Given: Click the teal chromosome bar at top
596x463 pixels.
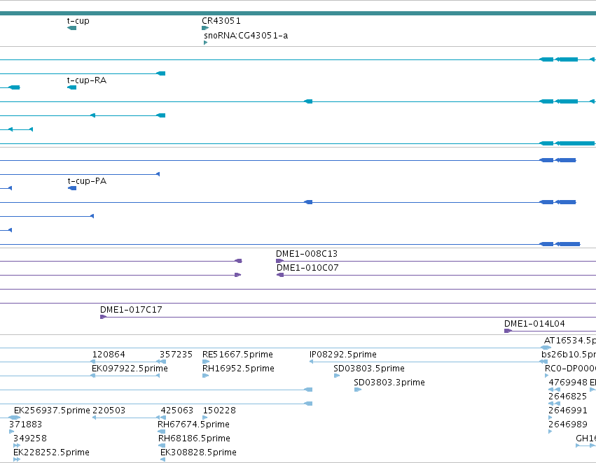Looking at the screenshot, I should 298,13.
